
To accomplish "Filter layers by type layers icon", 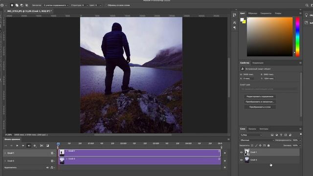I will [x=281, y=135].
